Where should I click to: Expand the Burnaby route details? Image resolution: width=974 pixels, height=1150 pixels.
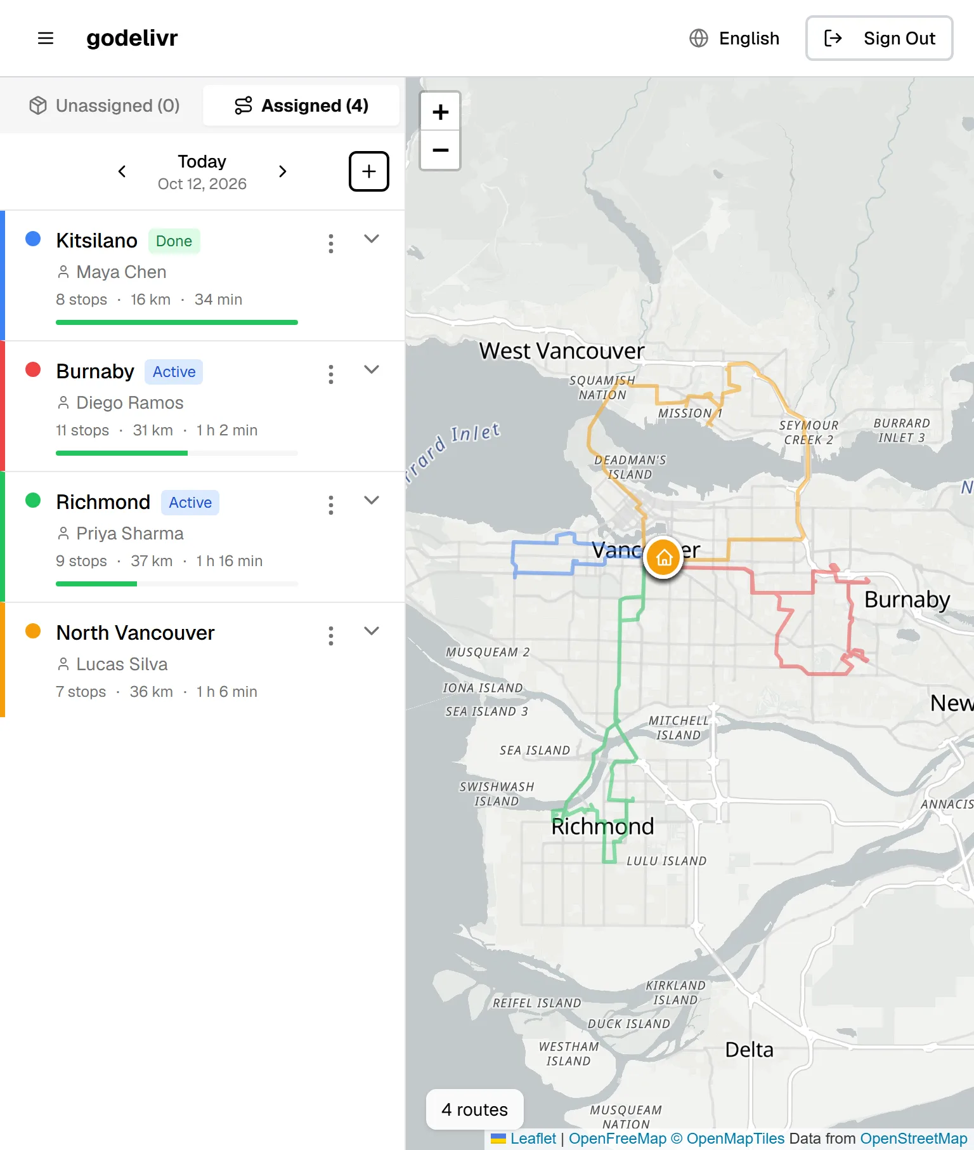(372, 369)
